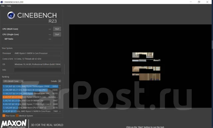The height and width of the screenshot is (128, 213).
Task: Start the CPU (Multi Core) test
Action: click(x=57, y=29)
